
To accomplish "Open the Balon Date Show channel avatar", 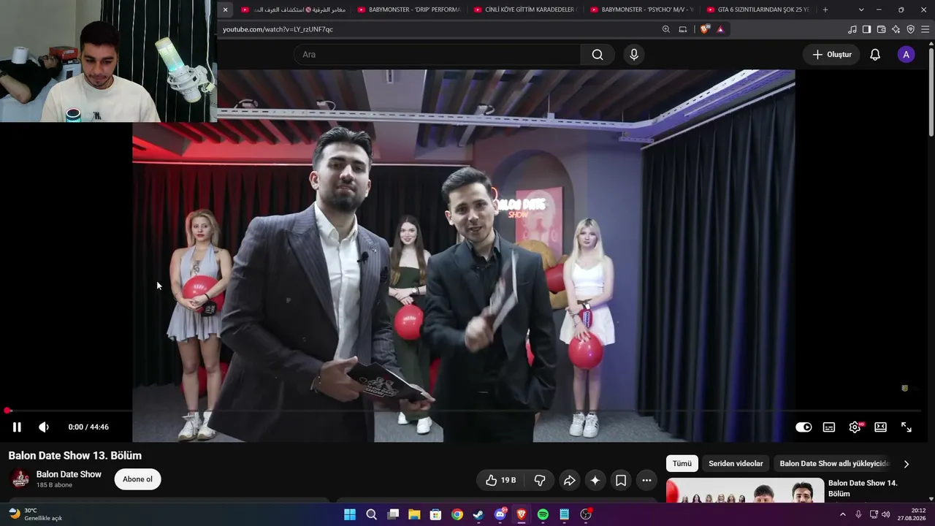I will point(20,479).
